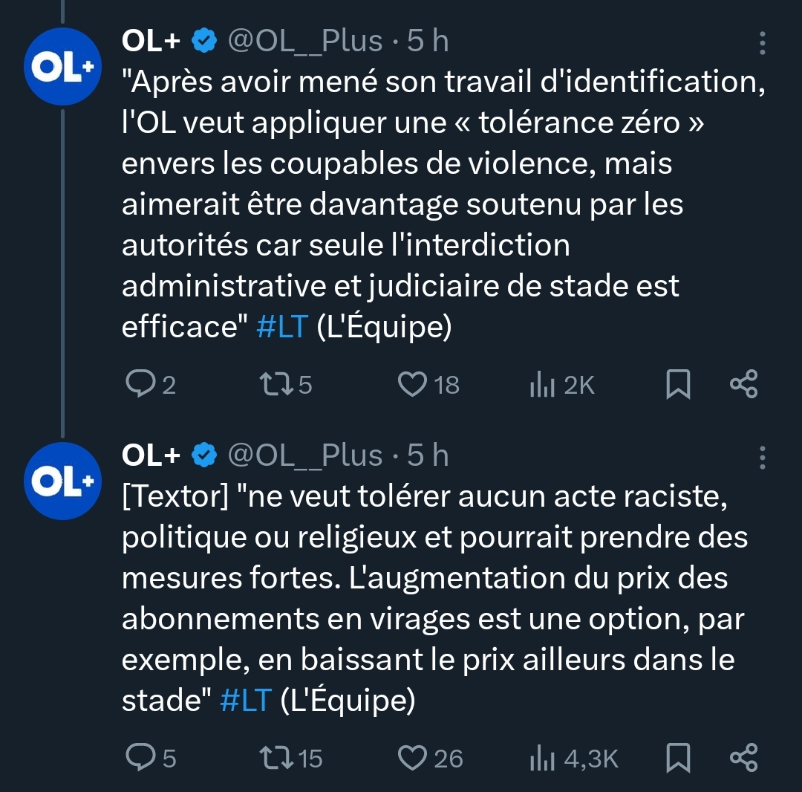Share the "tolérance zéro" tweet
The image size is (802, 792).
click(x=743, y=384)
